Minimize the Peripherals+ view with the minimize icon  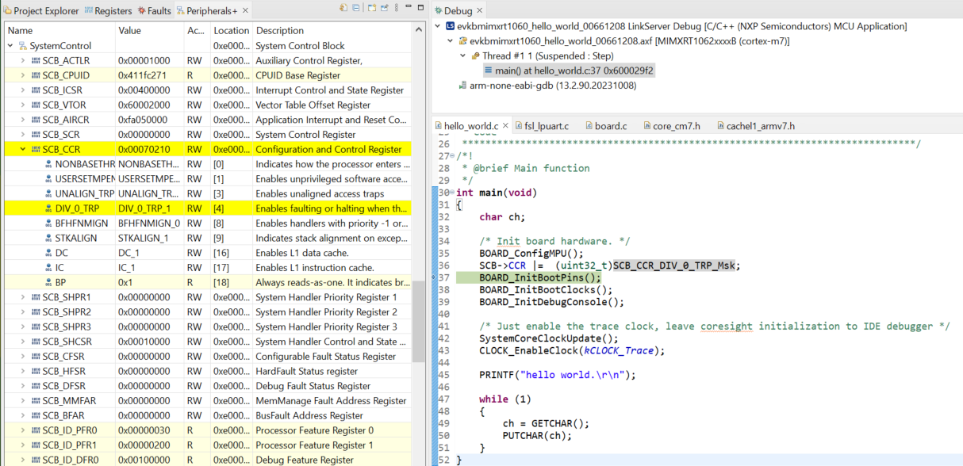tap(409, 7)
